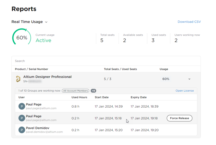
Task: Click the Usage column header
Action: tap(164, 69)
